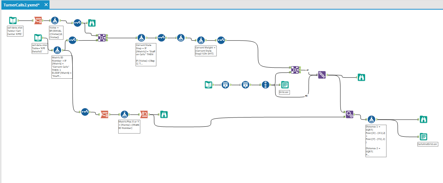Image resolution: width=443 pixels, height=183 pixels.
Task: Select the unlabeled Formula tool before Current Weight formula
Action: click(182, 38)
